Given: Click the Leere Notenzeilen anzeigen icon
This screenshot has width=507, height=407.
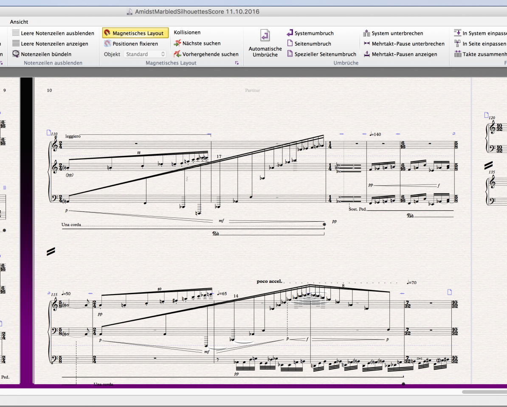Looking at the screenshot, I should point(16,43).
